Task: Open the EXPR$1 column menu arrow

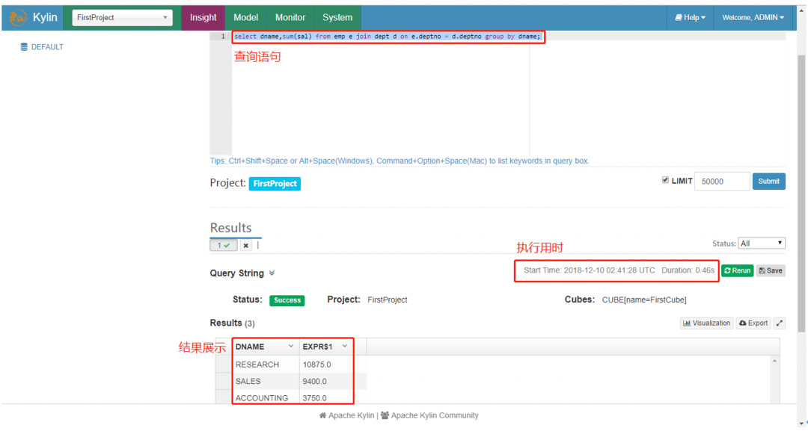Action: click(x=345, y=346)
